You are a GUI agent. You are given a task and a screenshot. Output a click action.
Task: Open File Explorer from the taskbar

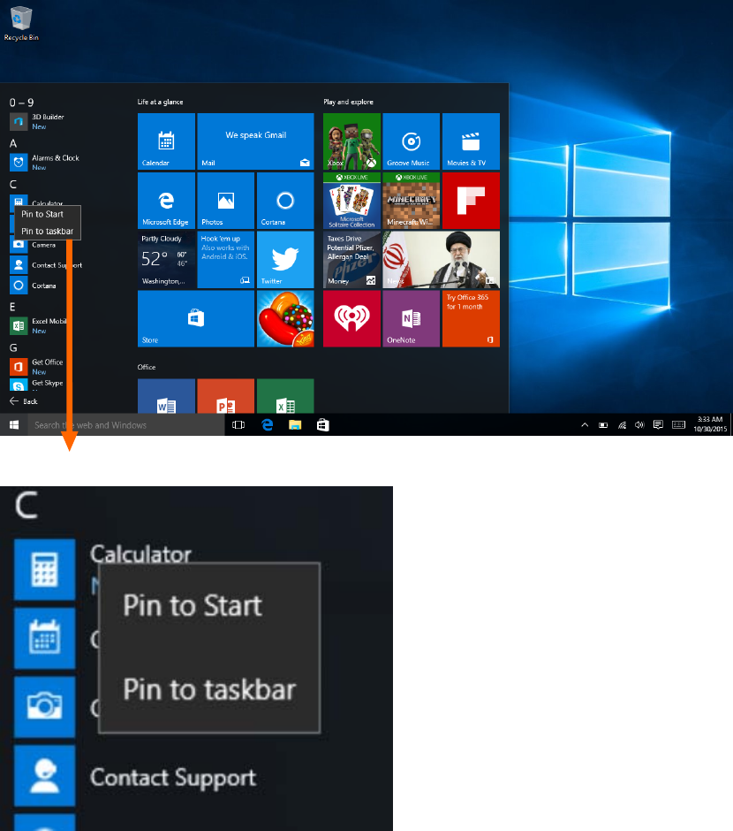point(295,425)
